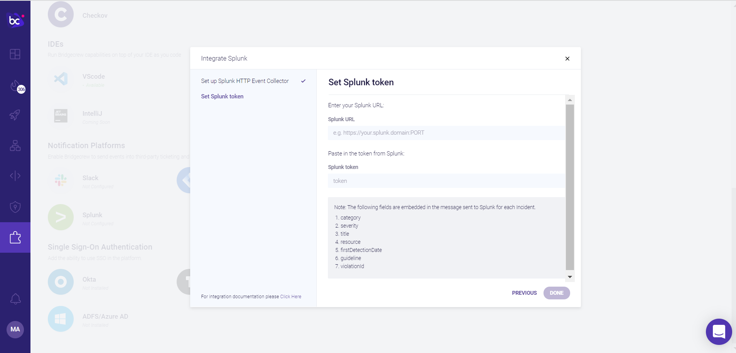Open the chat support bubble

tap(719, 331)
